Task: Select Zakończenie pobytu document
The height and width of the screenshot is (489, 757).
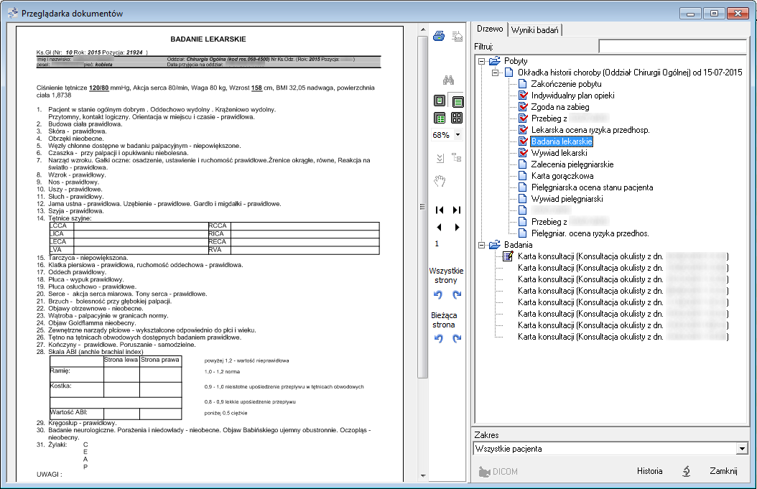Action: (566, 84)
